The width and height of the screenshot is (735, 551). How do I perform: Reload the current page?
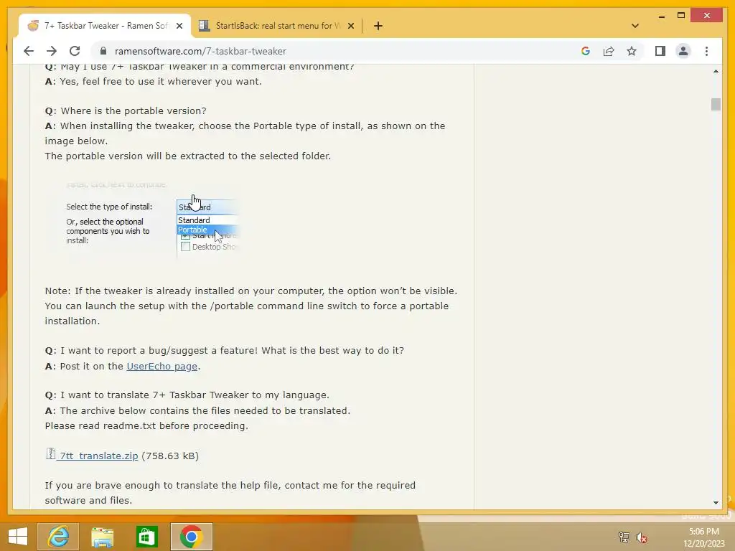(75, 51)
